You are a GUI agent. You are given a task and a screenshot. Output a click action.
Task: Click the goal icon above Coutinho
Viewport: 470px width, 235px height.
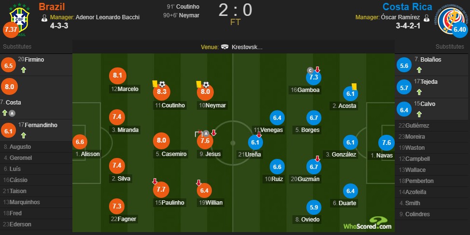click(162, 84)
